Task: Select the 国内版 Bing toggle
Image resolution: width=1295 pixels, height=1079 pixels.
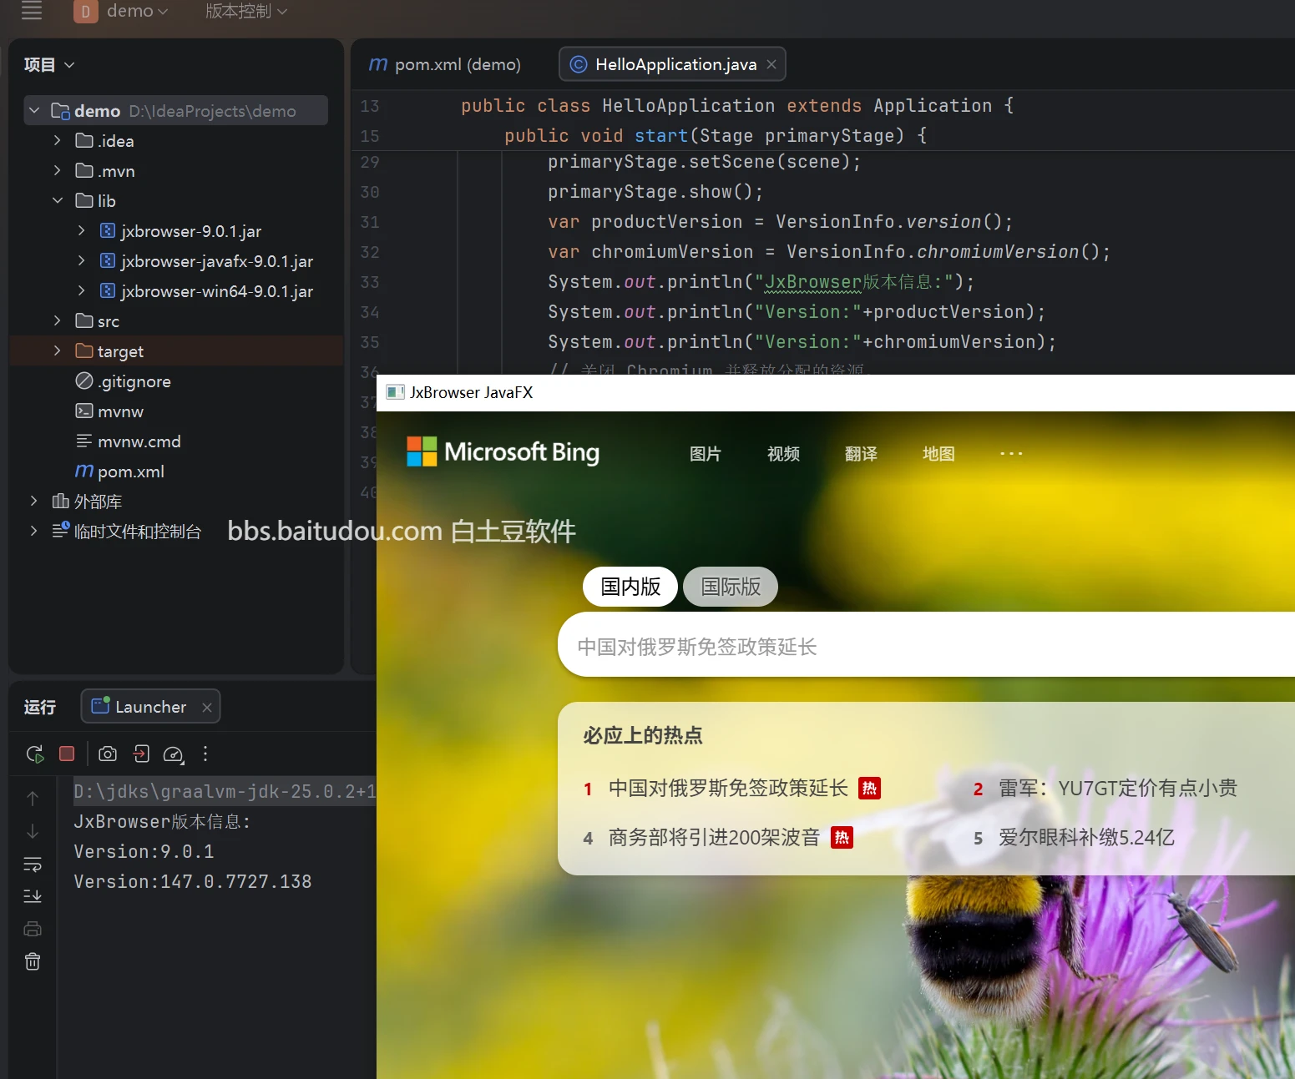Action: (x=630, y=587)
